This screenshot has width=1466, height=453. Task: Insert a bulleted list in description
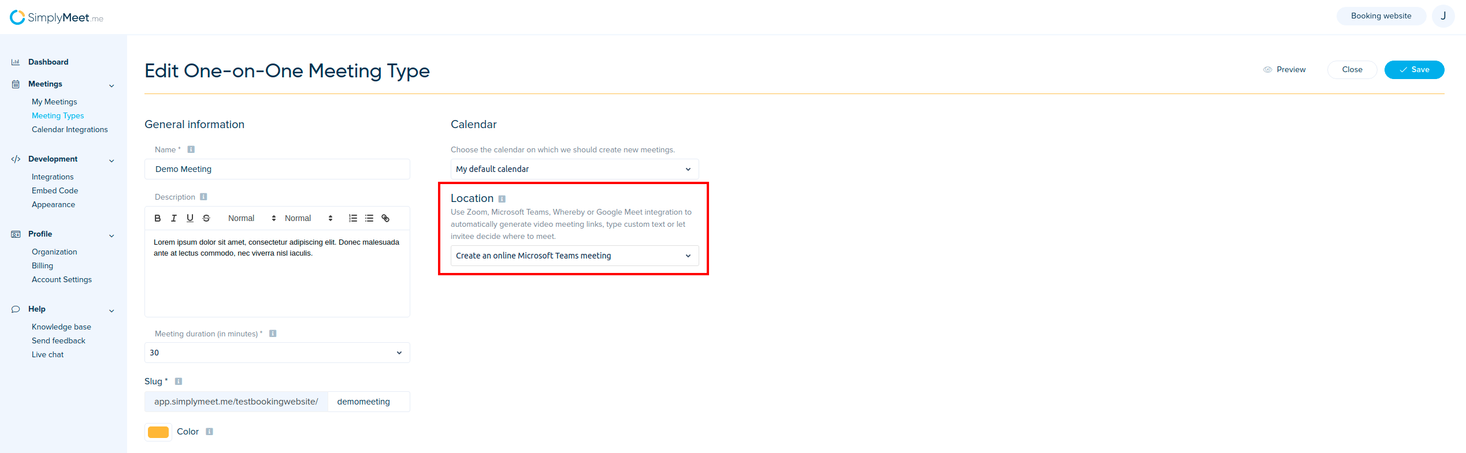point(369,218)
